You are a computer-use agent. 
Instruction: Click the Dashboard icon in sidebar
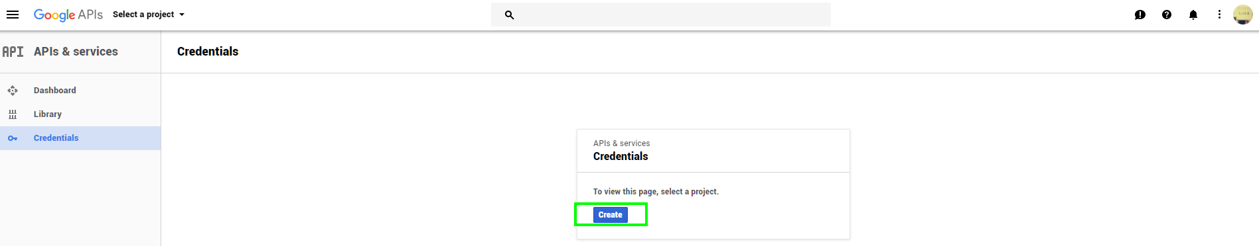tap(13, 91)
